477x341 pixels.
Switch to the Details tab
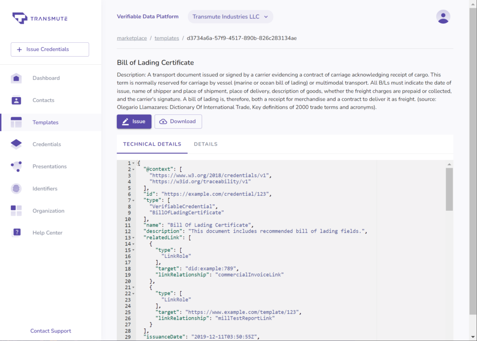(x=205, y=144)
